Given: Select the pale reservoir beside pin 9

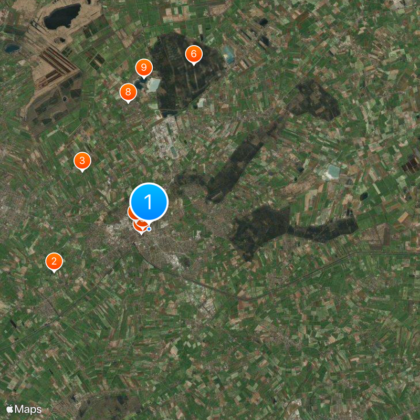Looking at the screenshot, I should tap(153, 85).
